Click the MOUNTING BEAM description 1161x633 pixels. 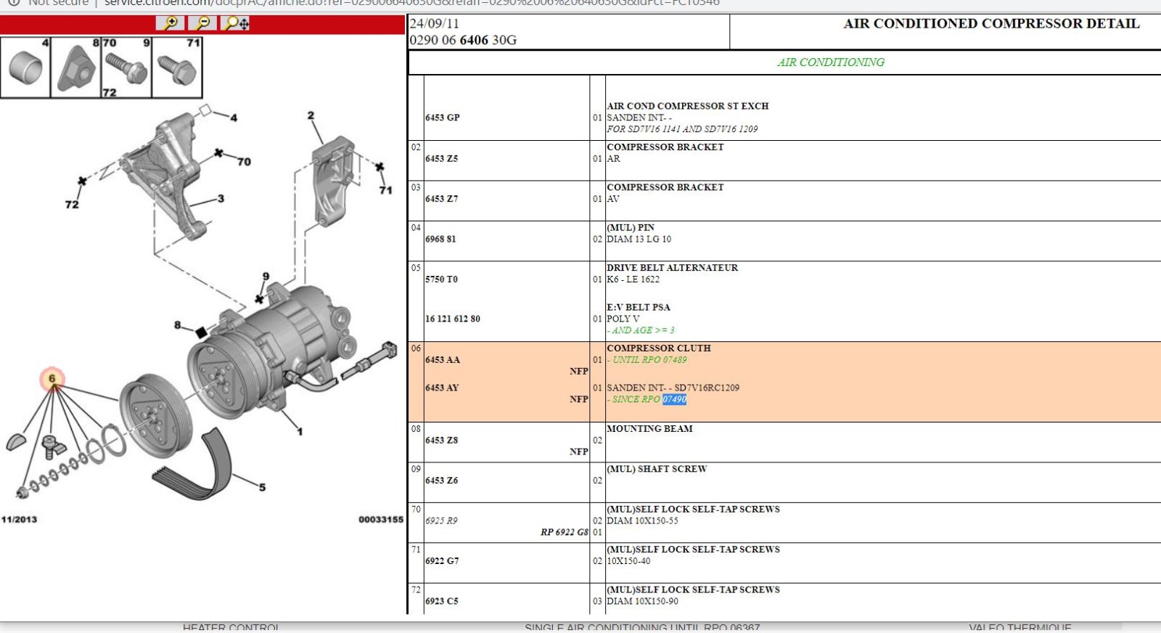pyautogui.click(x=649, y=429)
